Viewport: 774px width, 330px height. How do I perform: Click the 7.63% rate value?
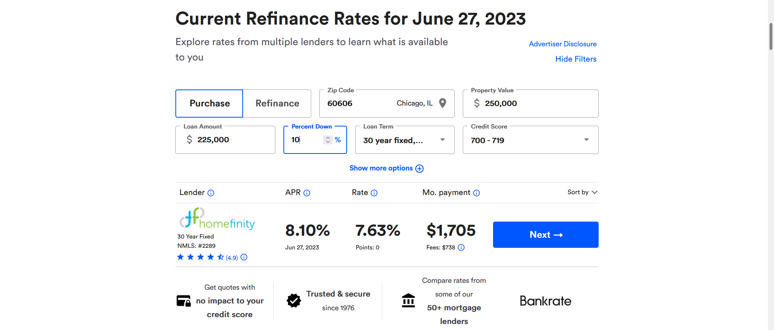click(378, 230)
